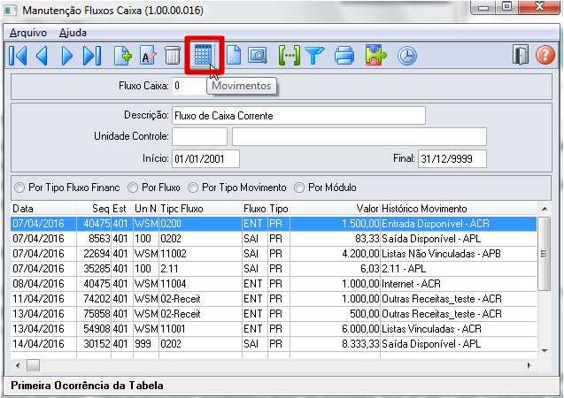Viewport: 564px width, 398px height.
Task: Select row with value 8.333,33
Action: click(x=274, y=344)
